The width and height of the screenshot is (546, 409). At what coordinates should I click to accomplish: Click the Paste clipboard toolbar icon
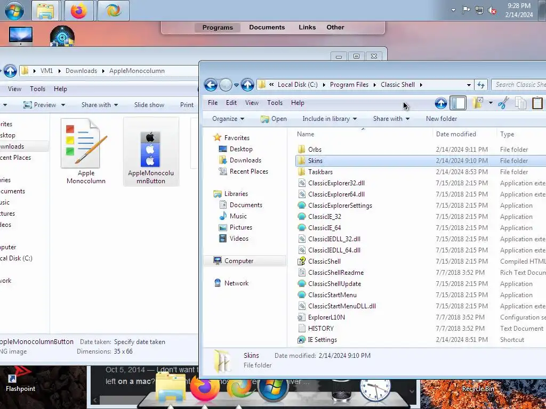pyautogui.click(x=537, y=103)
